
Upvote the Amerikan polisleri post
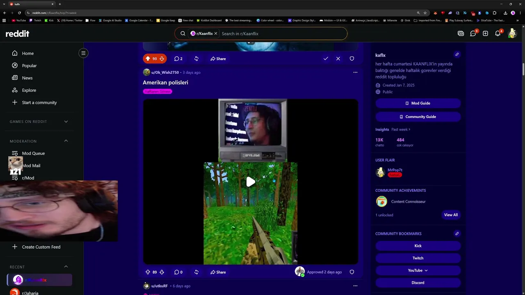(148, 272)
